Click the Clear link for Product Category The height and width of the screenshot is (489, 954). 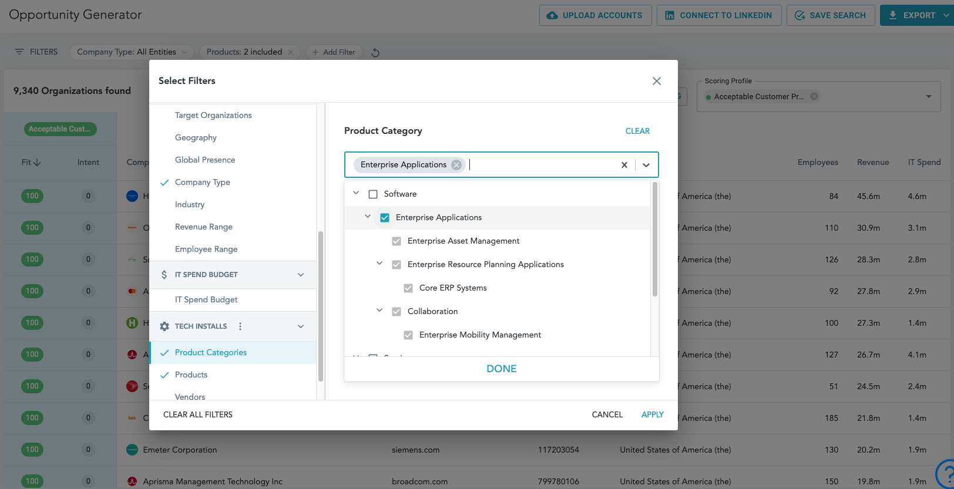tap(637, 131)
